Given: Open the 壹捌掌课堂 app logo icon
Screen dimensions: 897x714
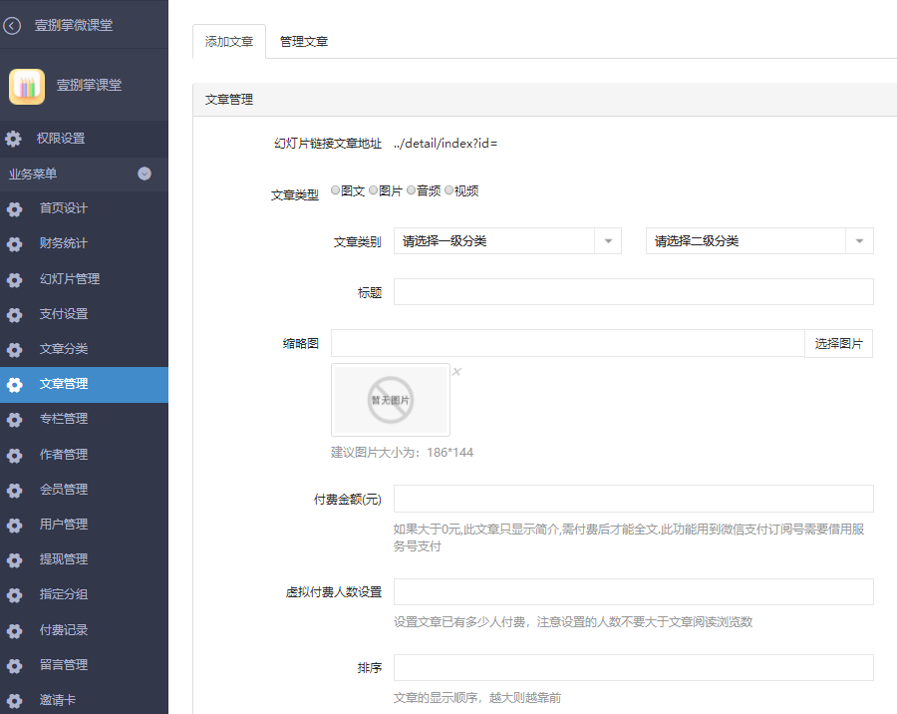Looking at the screenshot, I should tap(27, 87).
